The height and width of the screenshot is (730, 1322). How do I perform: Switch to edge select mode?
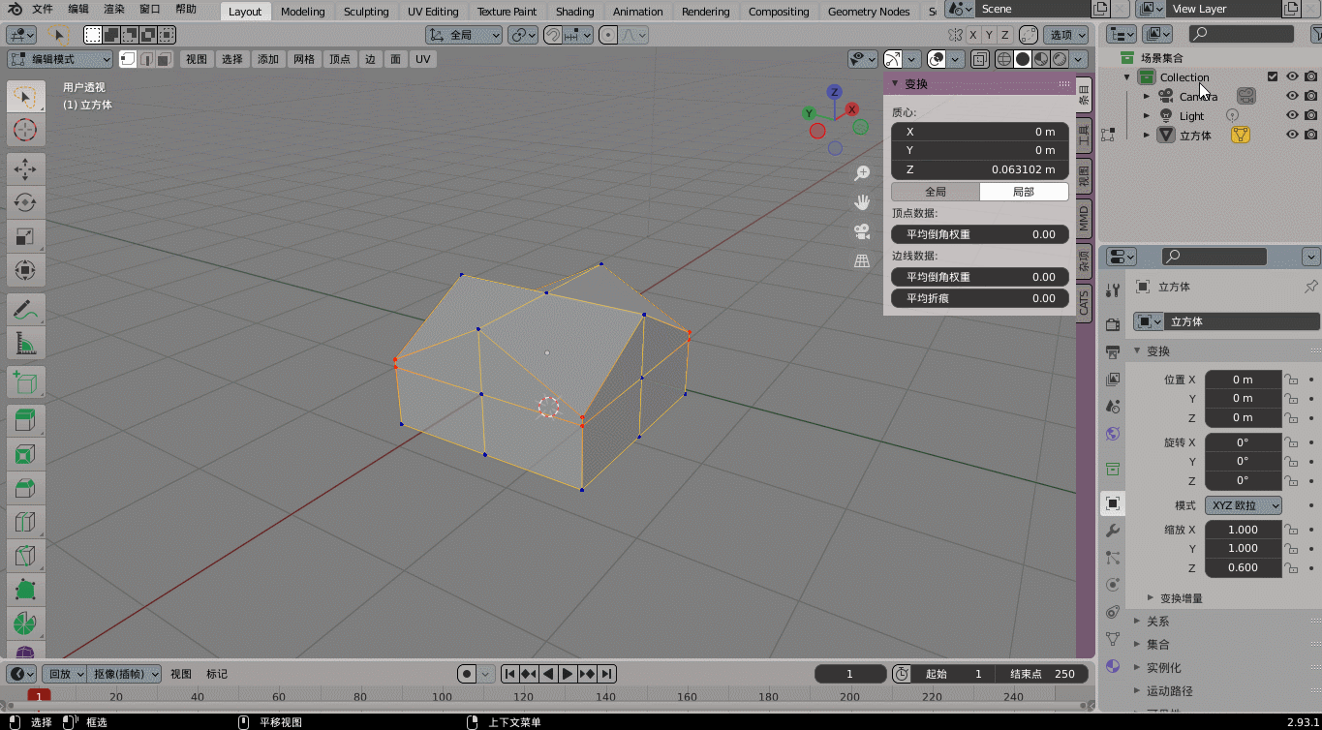(x=146, y=59)
